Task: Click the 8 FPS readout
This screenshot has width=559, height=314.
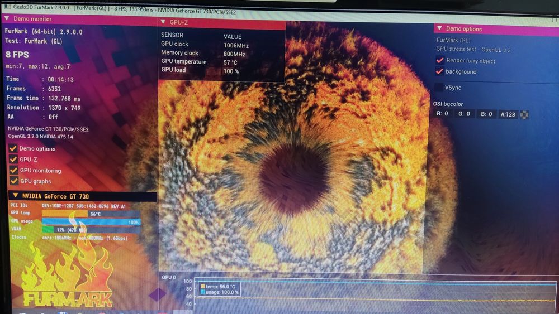Action: [17, 55]
